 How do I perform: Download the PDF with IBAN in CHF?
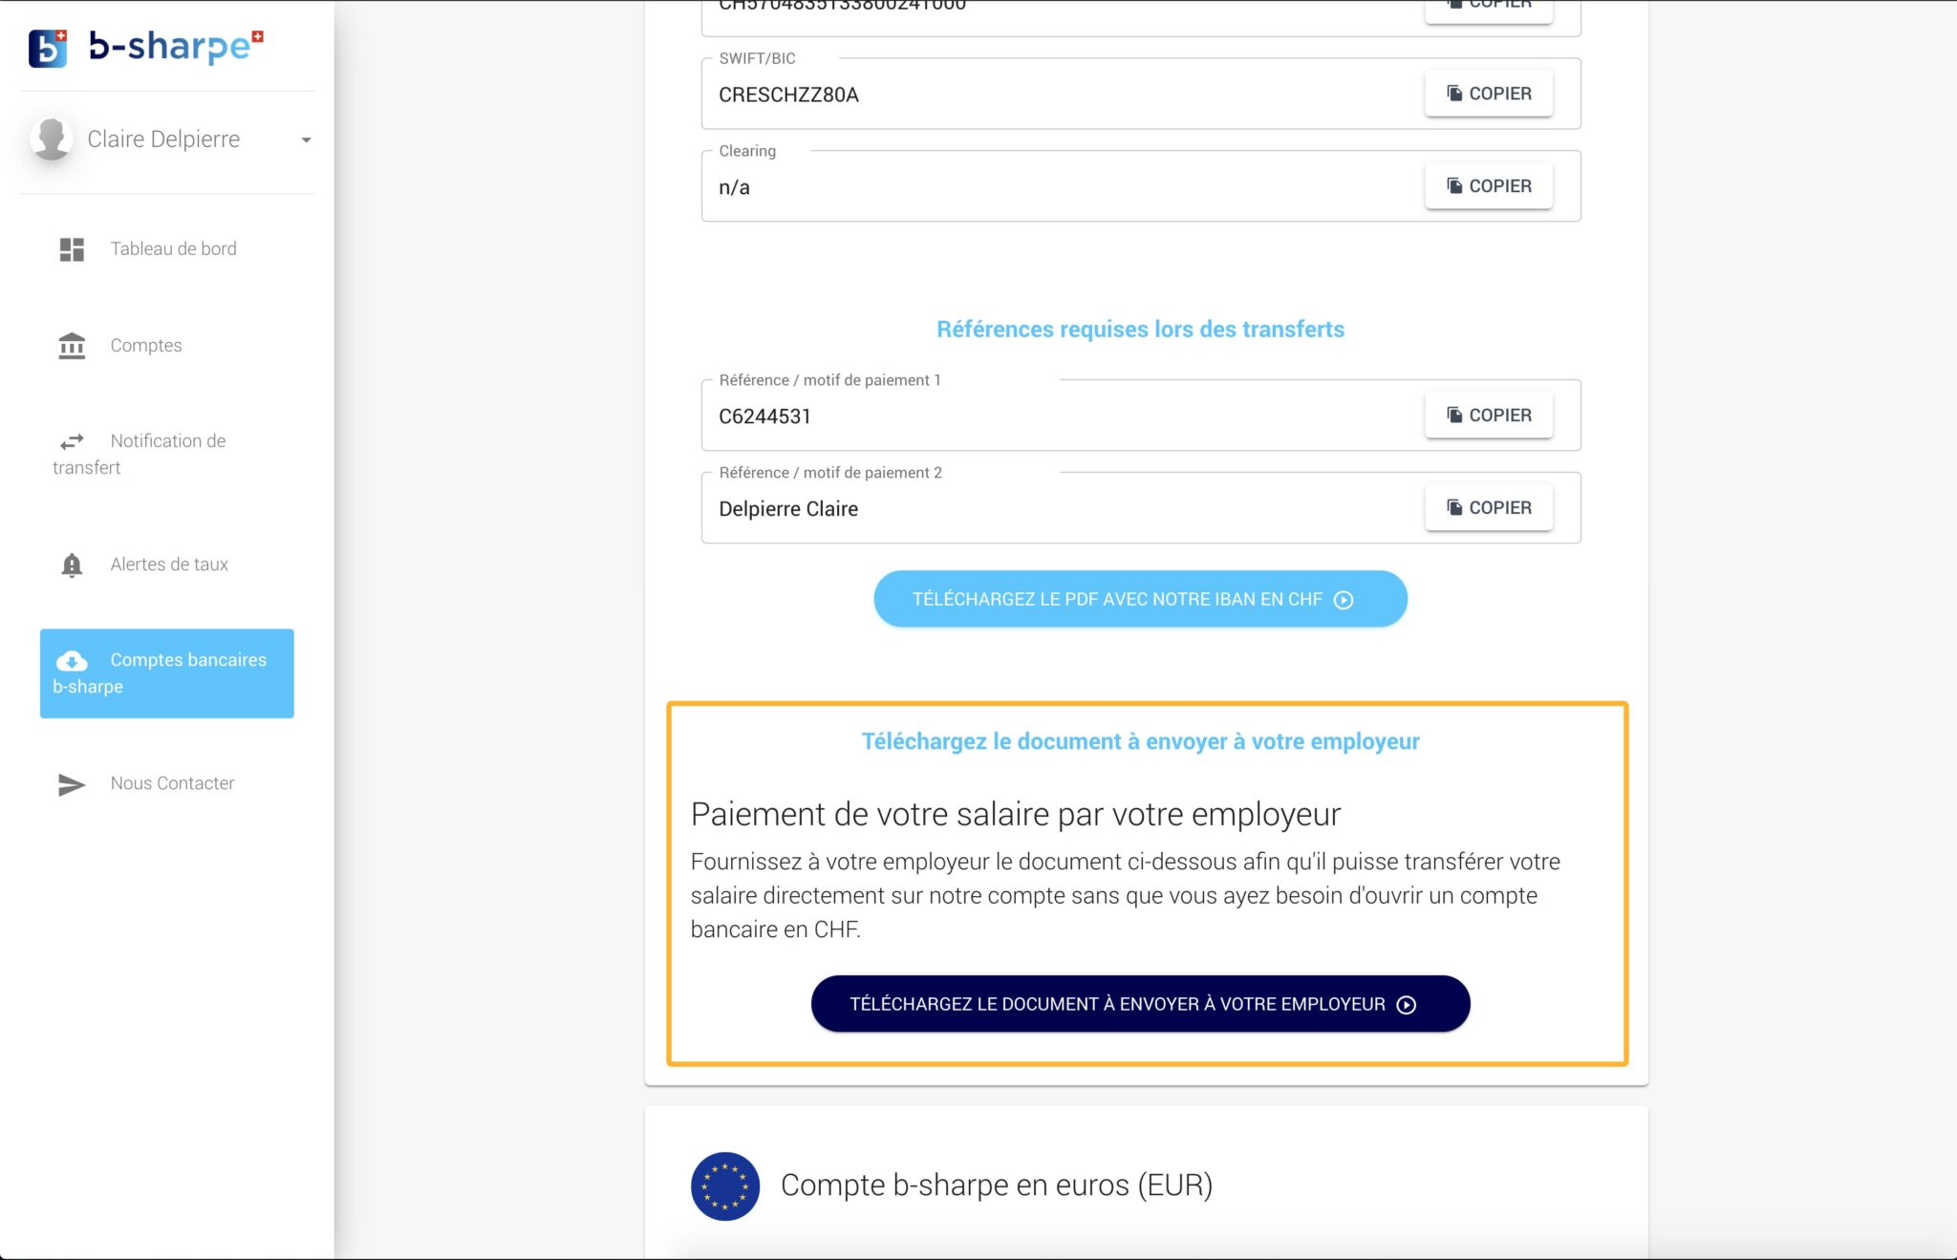(x=1140, y=599)
